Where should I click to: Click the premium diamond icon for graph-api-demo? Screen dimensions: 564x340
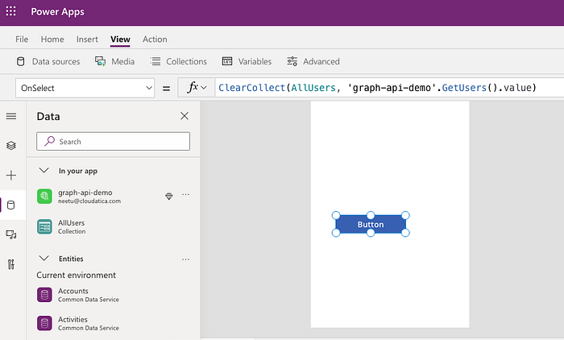point(168,196)
